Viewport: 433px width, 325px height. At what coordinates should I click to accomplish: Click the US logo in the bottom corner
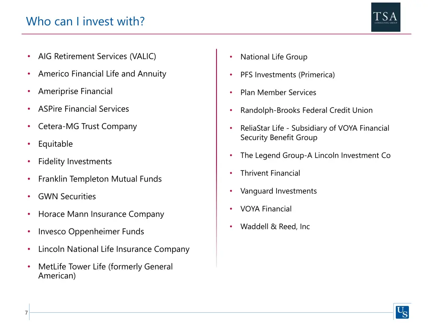[402, 312]
